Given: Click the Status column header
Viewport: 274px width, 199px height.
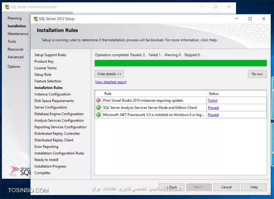Looking at the screenshot, I should click(x=236, y=94).
